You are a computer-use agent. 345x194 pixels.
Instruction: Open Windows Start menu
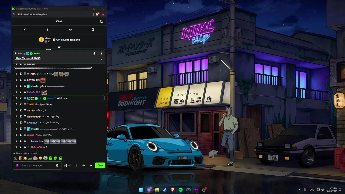tap(141, 190)
